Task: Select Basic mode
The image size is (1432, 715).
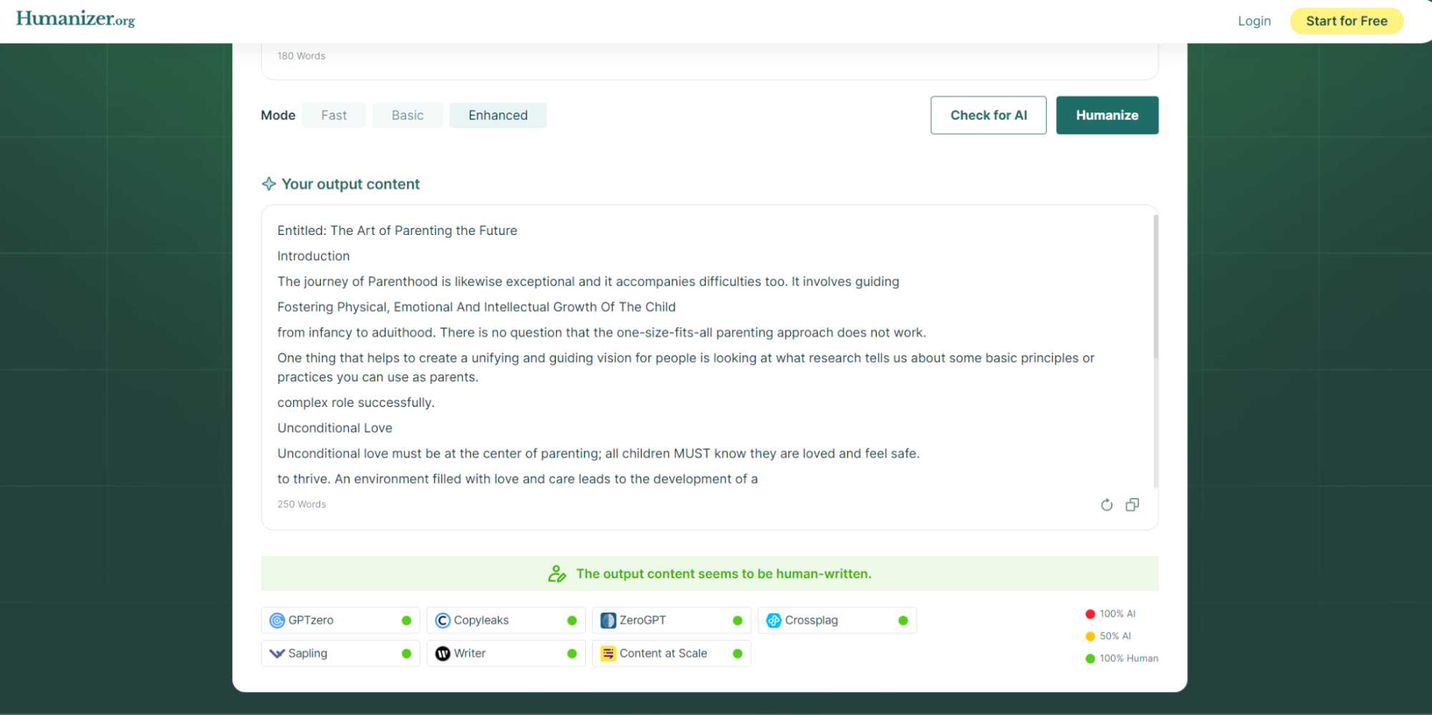Action: pyautogui.click(x=407, y=115)
